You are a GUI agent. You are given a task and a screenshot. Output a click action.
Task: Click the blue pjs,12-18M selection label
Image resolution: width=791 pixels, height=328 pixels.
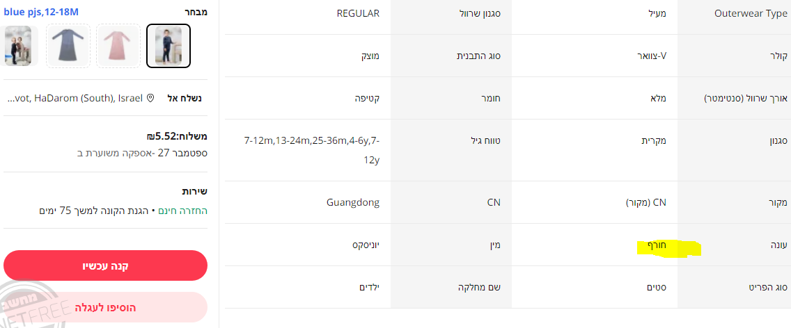pyautogui.click(x=40, y=12)
